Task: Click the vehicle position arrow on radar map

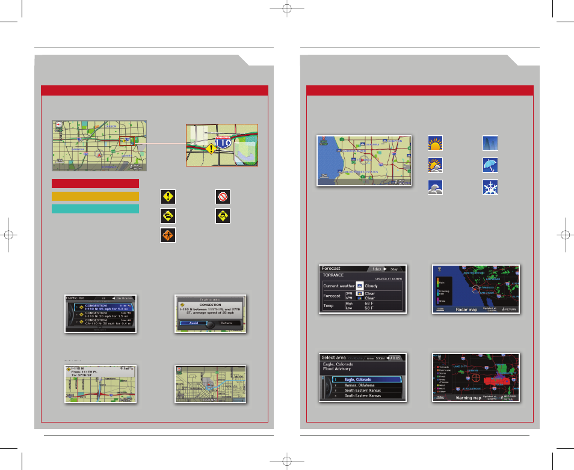Action: [475, 289]
